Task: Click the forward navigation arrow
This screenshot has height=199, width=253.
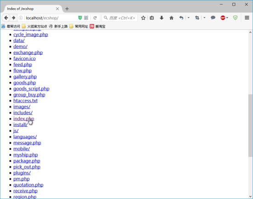Action: (14, 18)
